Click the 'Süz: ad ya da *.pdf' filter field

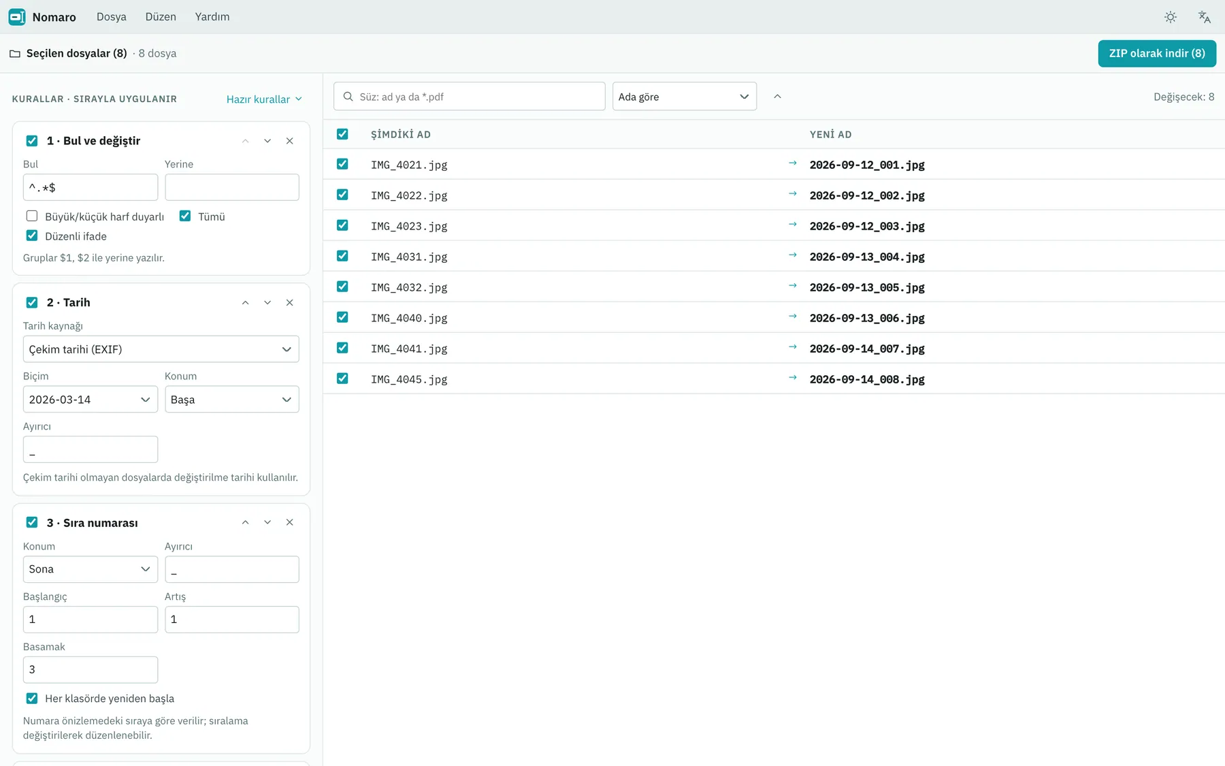click(470, 97)
